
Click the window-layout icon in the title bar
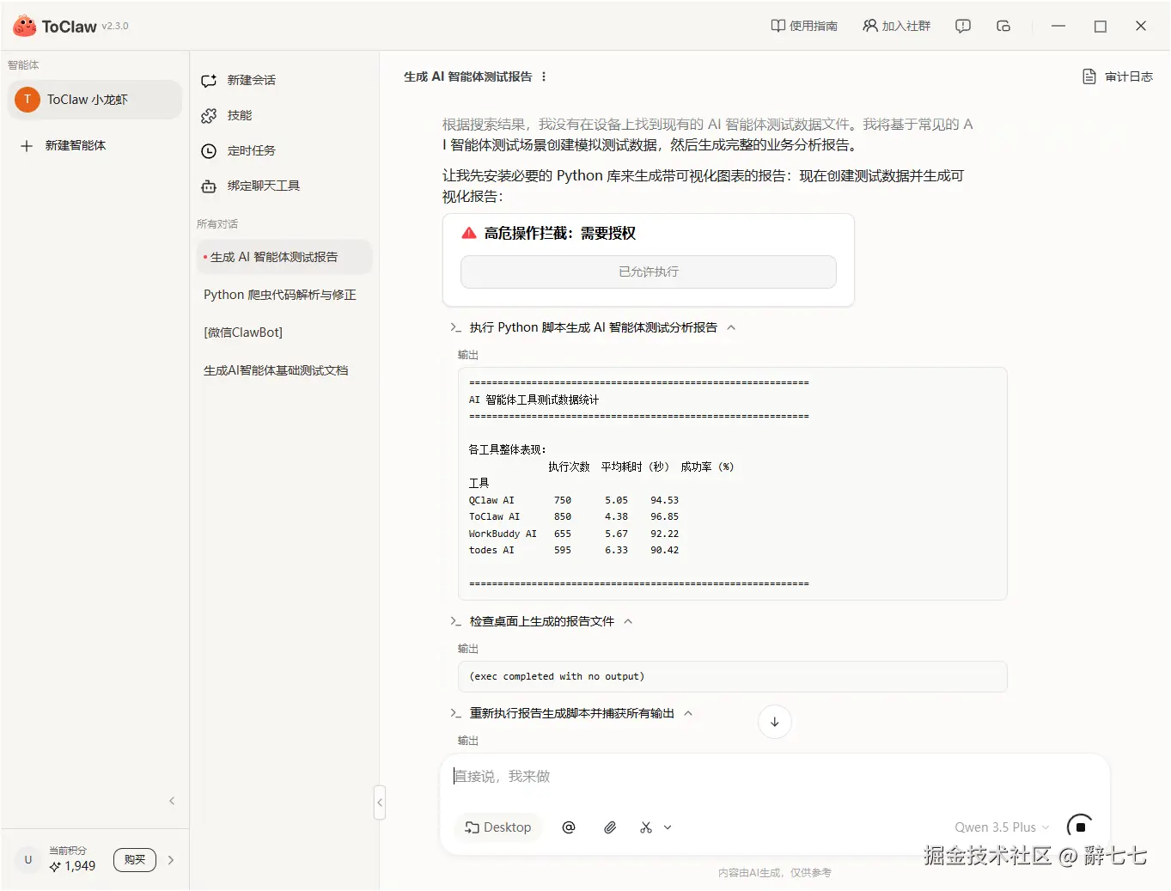(1003, 26)
